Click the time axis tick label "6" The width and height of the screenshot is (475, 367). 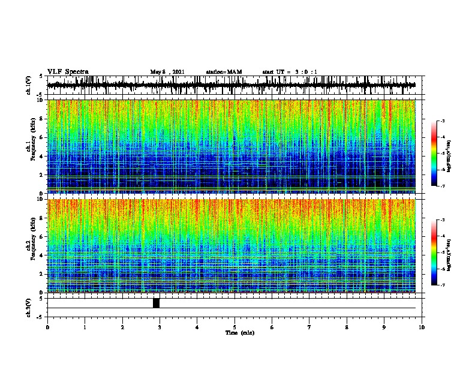pos(272,327)
